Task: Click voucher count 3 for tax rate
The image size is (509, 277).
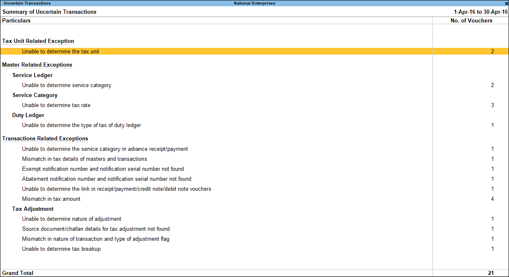Action: coord(492,105)
